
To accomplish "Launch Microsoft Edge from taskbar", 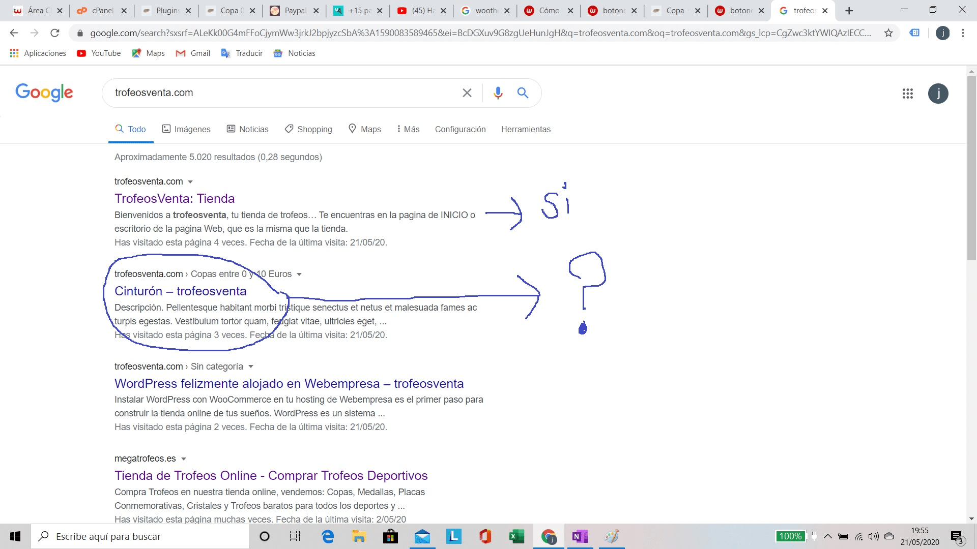I will click(x=328, y=536).
